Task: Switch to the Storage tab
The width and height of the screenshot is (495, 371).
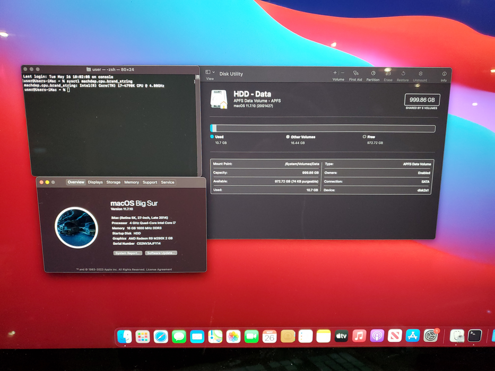Action: (x=114, y=182)
